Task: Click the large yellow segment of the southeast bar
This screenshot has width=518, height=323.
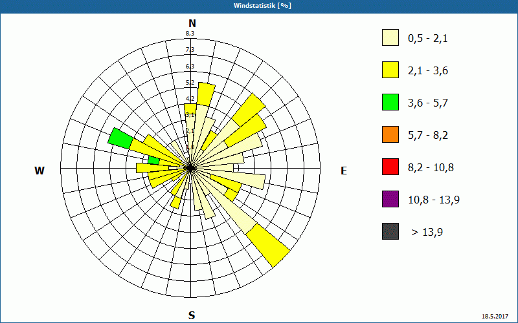Action: pyautogui.click(x=268, y=245)
